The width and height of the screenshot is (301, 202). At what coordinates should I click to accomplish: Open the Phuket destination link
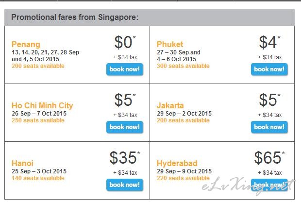coord(170,44)
